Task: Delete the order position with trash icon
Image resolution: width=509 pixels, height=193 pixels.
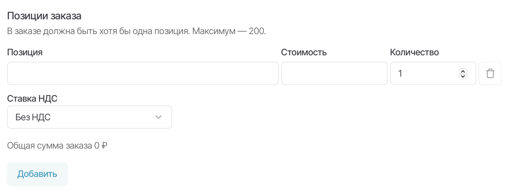Action: (x=490, y=73)
